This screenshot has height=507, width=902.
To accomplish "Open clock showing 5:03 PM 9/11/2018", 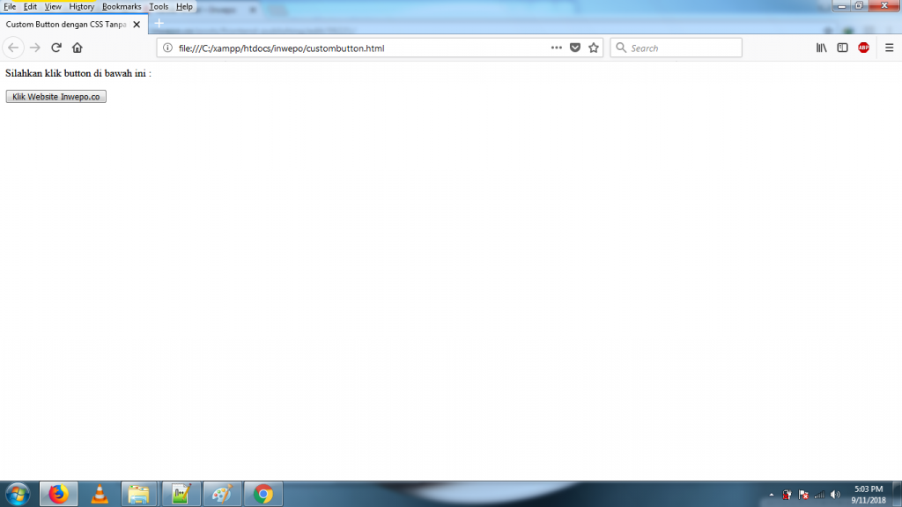I will click(869, 495).
